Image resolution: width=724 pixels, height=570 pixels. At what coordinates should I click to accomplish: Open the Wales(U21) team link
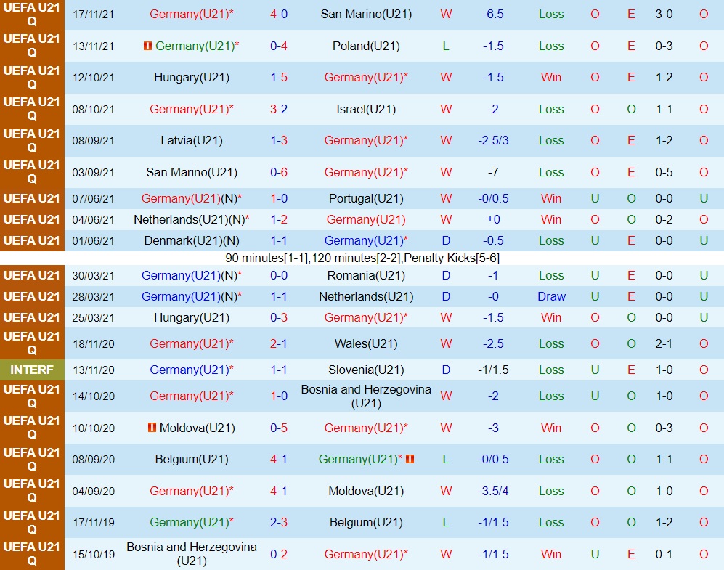coord(366,344)
